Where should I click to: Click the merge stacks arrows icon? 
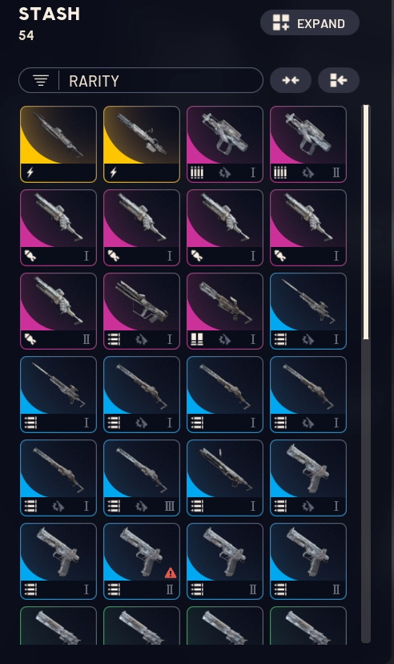pyautogui.click(x=291, y=80)
